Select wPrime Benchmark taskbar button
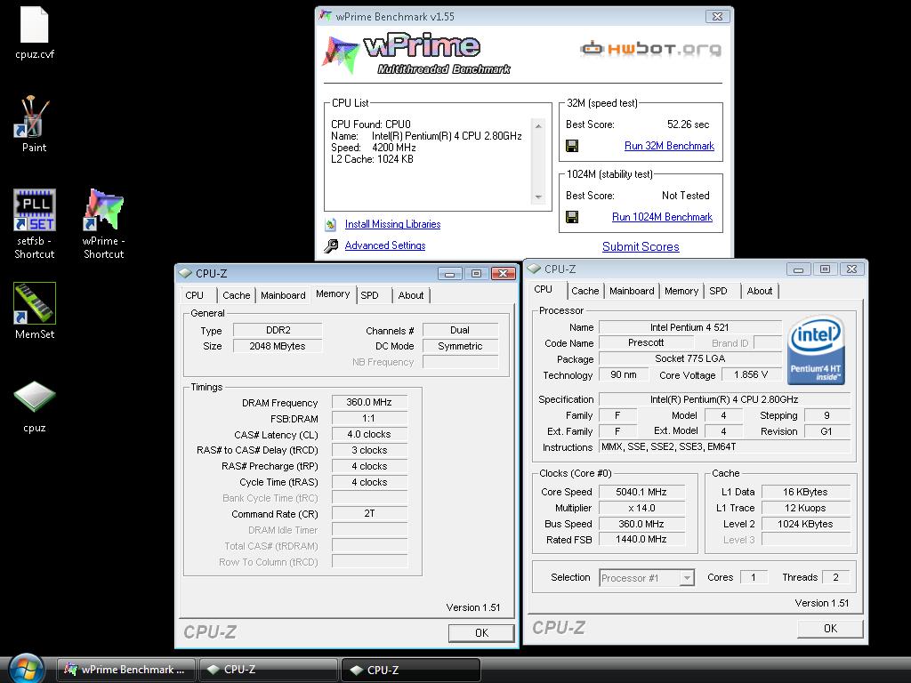Viewport: 911px width, 683px height. pyautogui.click(x=126, y=670)
